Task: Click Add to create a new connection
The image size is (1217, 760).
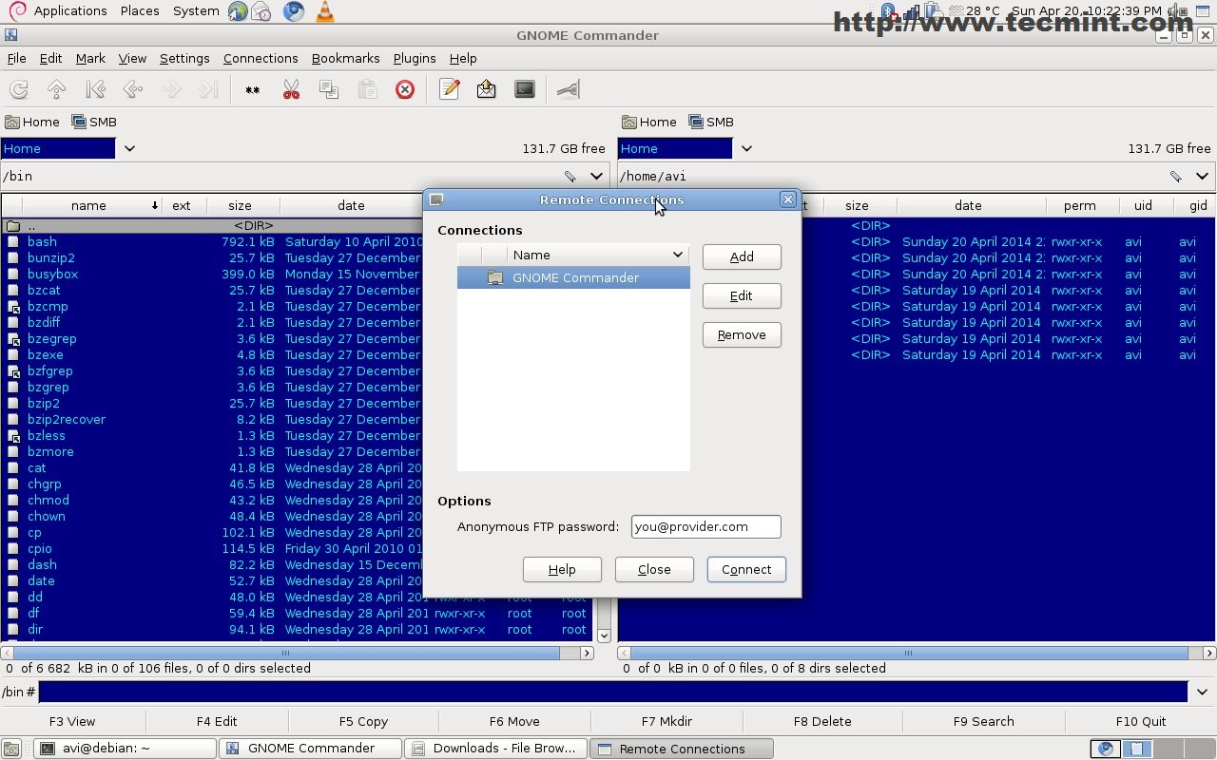Action: [742, 256]
